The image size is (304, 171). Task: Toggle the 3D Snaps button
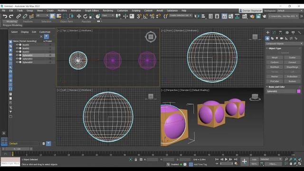coord(139,16)
